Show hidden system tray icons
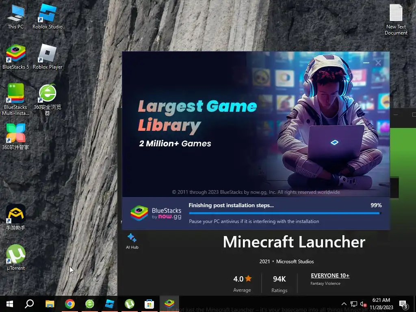This screenshot has width=416, height=312. click(x=344, y=304)
